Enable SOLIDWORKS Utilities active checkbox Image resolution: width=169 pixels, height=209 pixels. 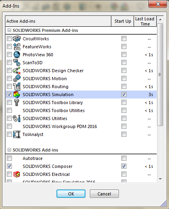tap(9, 118)
